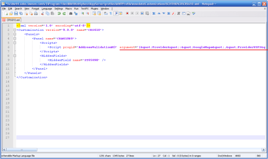Open Find with the binoculars icon
Screen dimensions: 268x159
tap(71, 13)
